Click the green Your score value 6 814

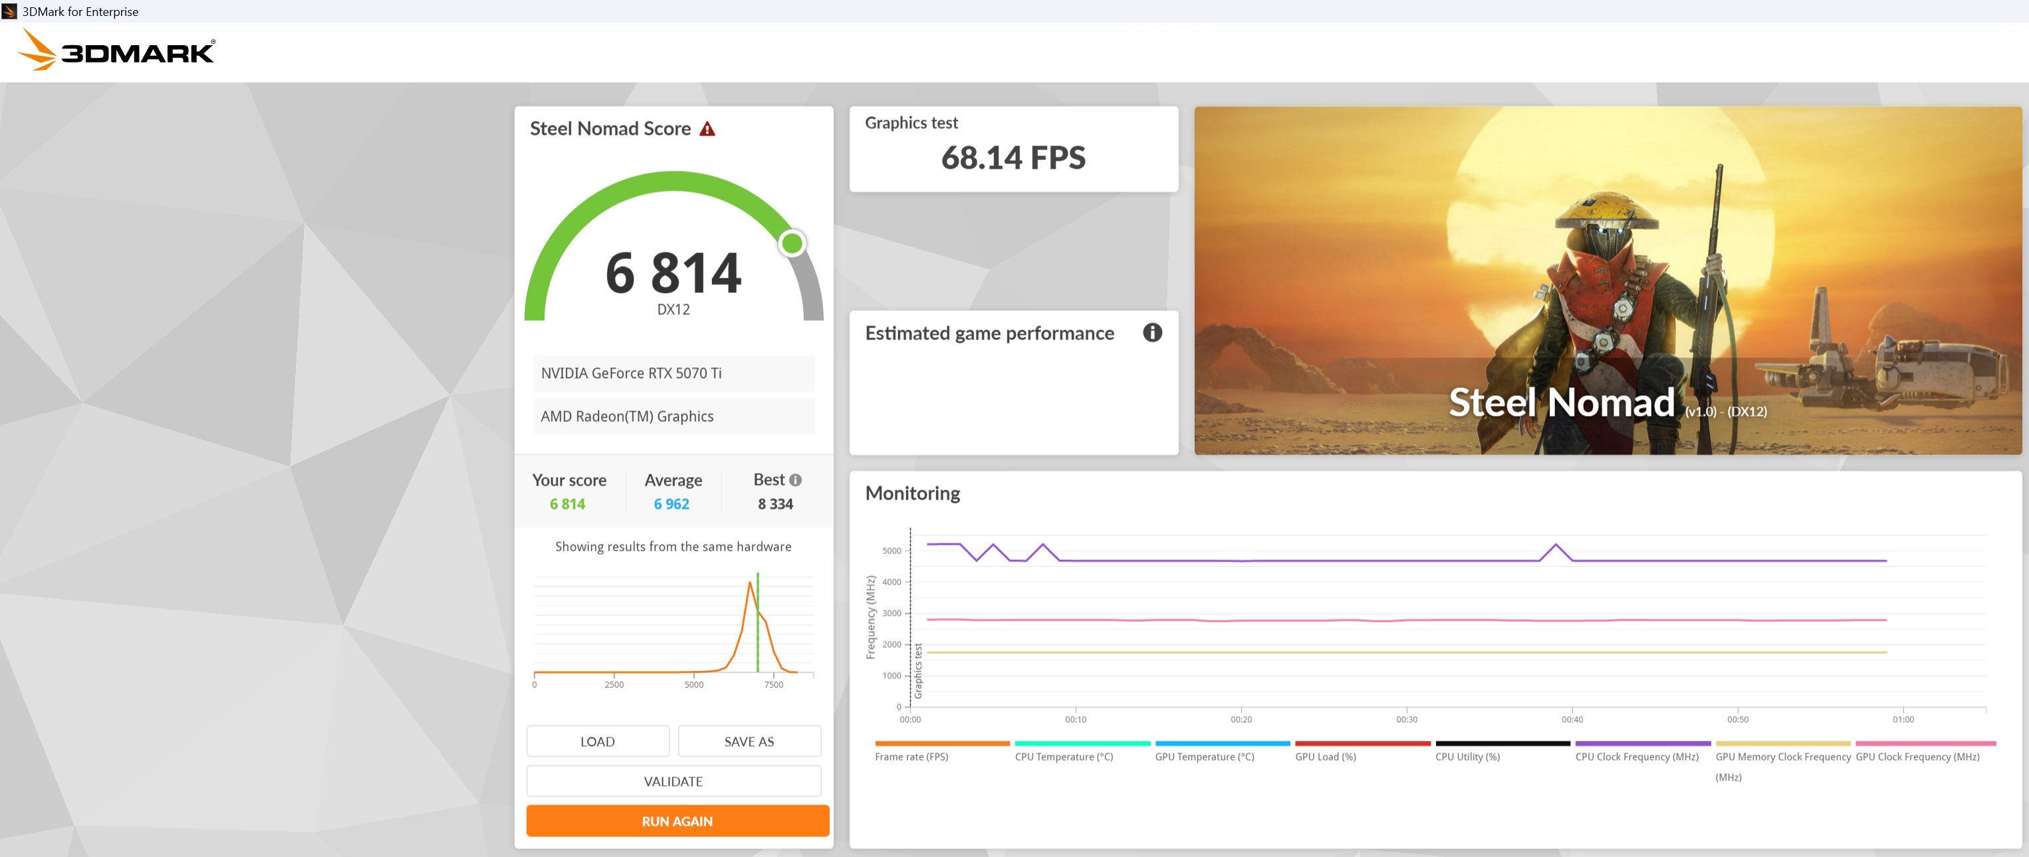pos(568,504)
